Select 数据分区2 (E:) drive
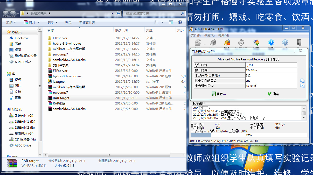 [25, 127]
